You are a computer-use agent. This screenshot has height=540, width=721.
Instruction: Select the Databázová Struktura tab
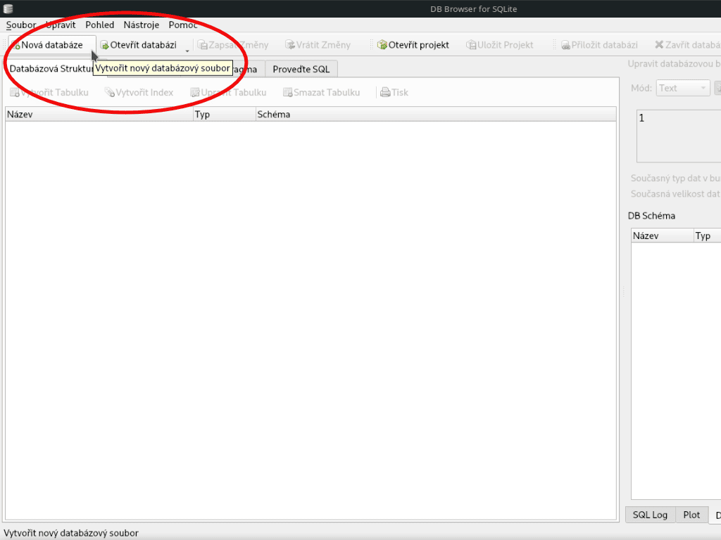tap(51, 69)
